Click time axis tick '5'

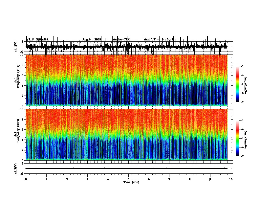[128, 179]
